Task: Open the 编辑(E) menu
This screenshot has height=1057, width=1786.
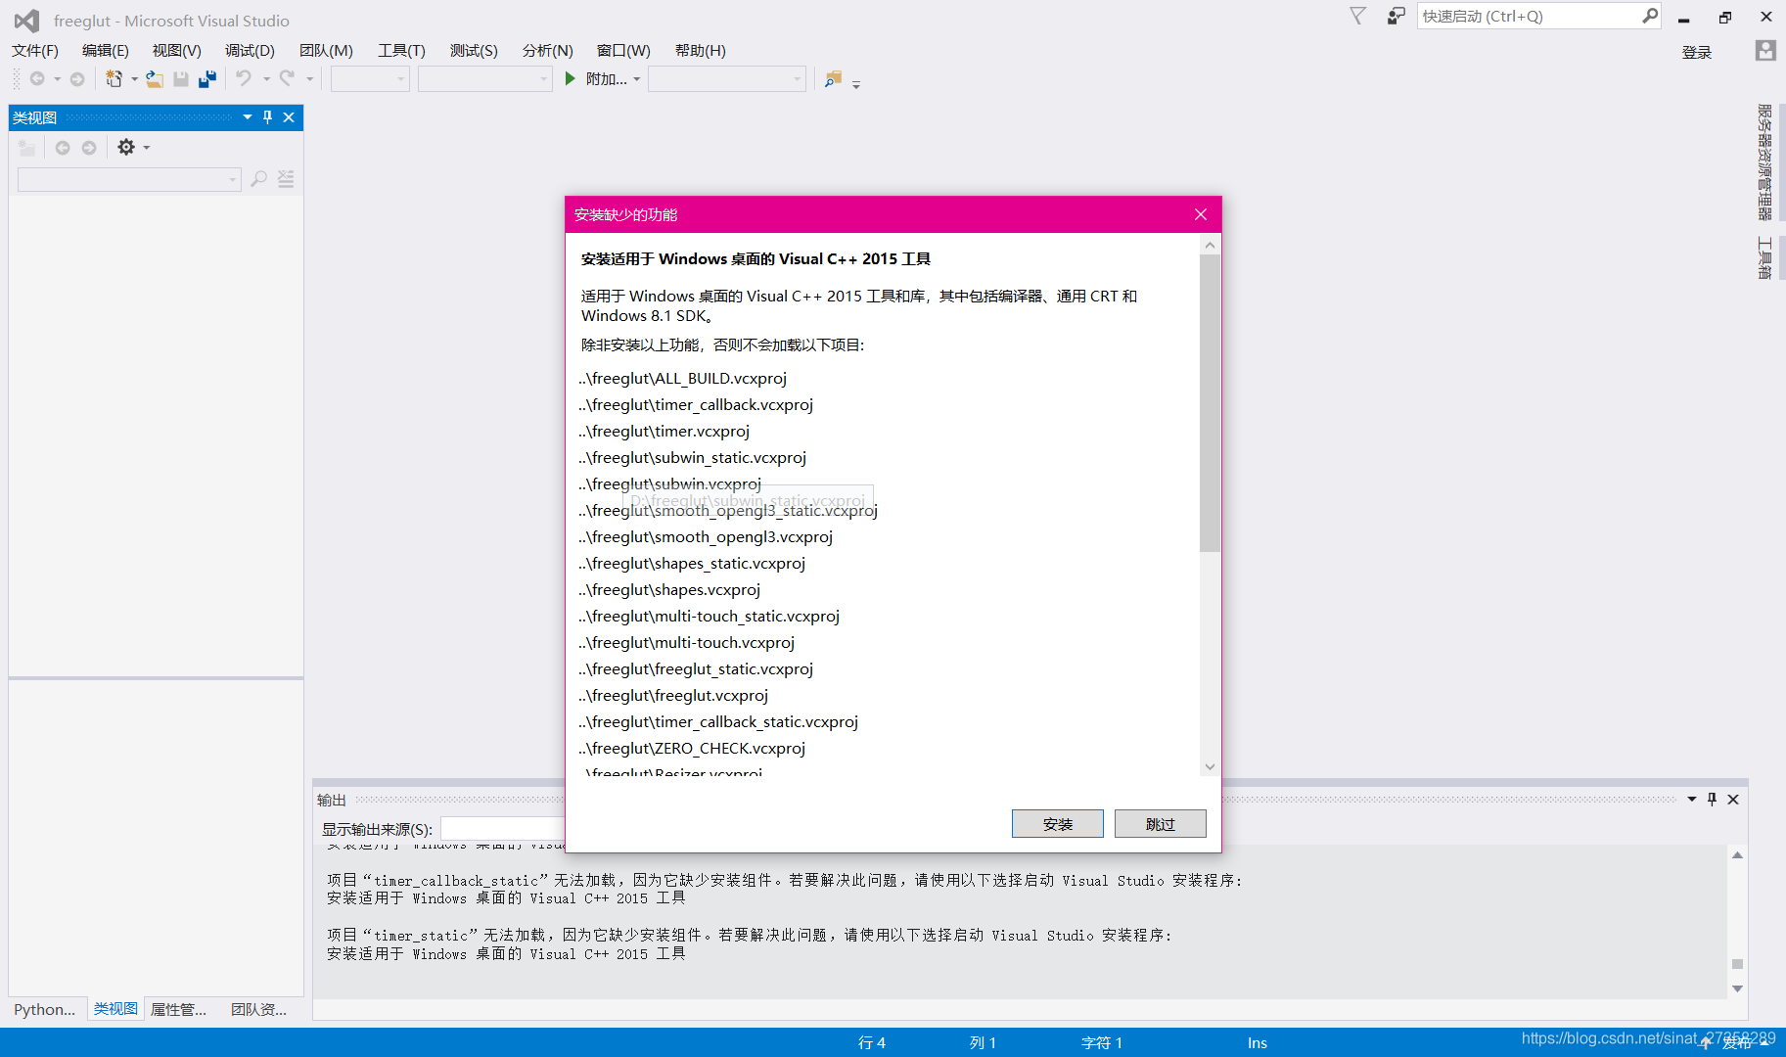Action: click(x=106, y=51)
